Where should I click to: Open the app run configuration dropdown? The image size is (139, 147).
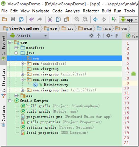click(x=129, y=20)
